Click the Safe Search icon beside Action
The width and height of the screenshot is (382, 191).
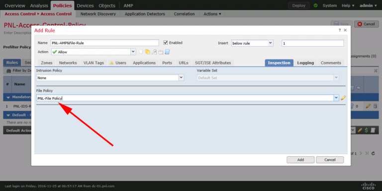(x=154, y=52)
